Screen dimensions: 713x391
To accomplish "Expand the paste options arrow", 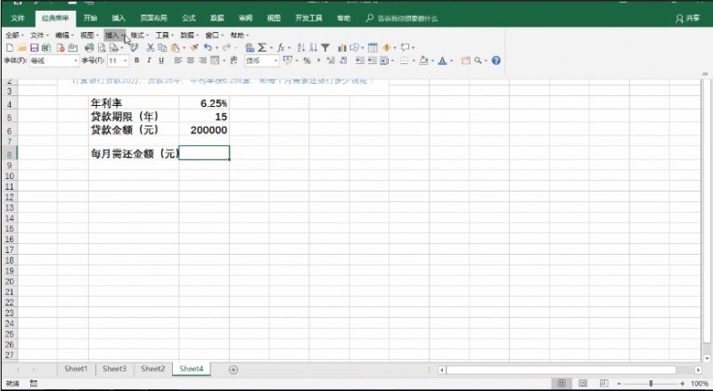I will pos(184,48).
